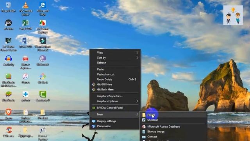
Task: Choose Shortcut in the New submenu
Action: (x=173, y=120)
